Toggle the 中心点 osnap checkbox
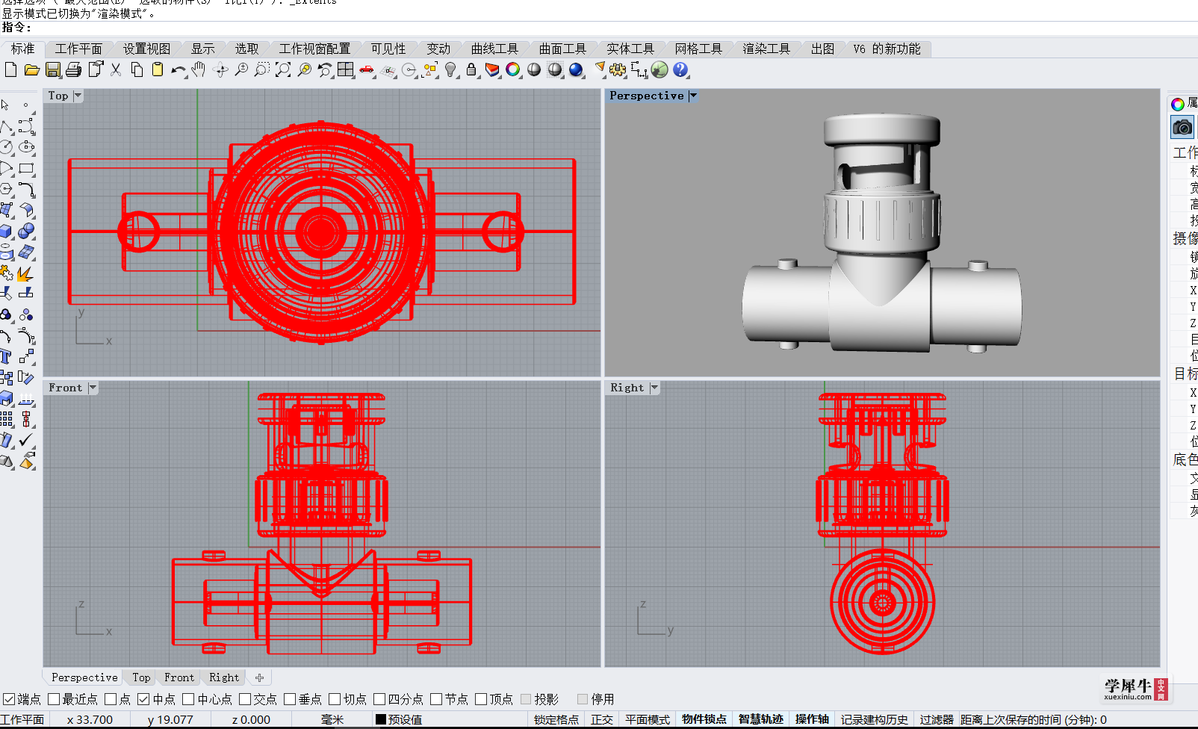Viewport: 1198px width, 729px height. point(188,699)
